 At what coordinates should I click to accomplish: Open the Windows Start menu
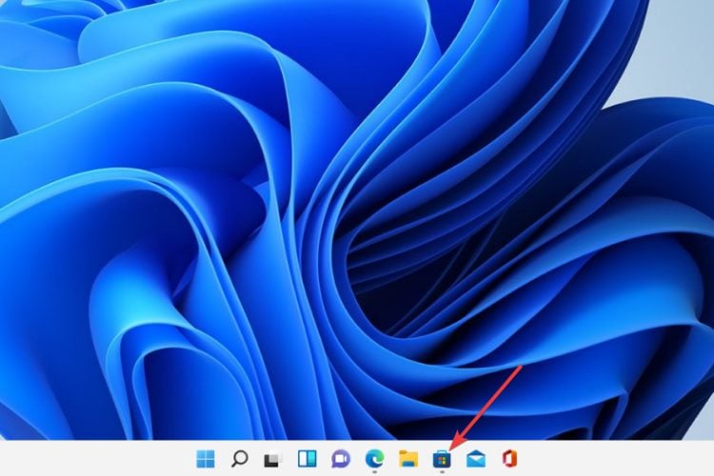pos(206,459)
